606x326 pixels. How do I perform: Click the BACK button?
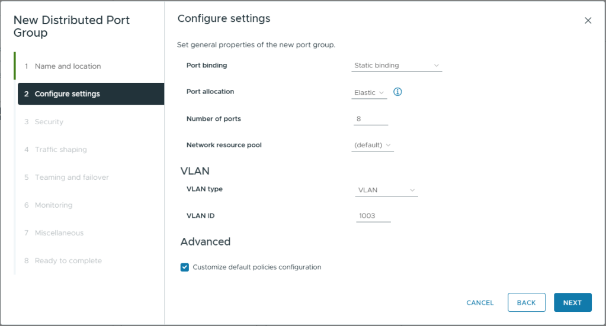(526, 302)
